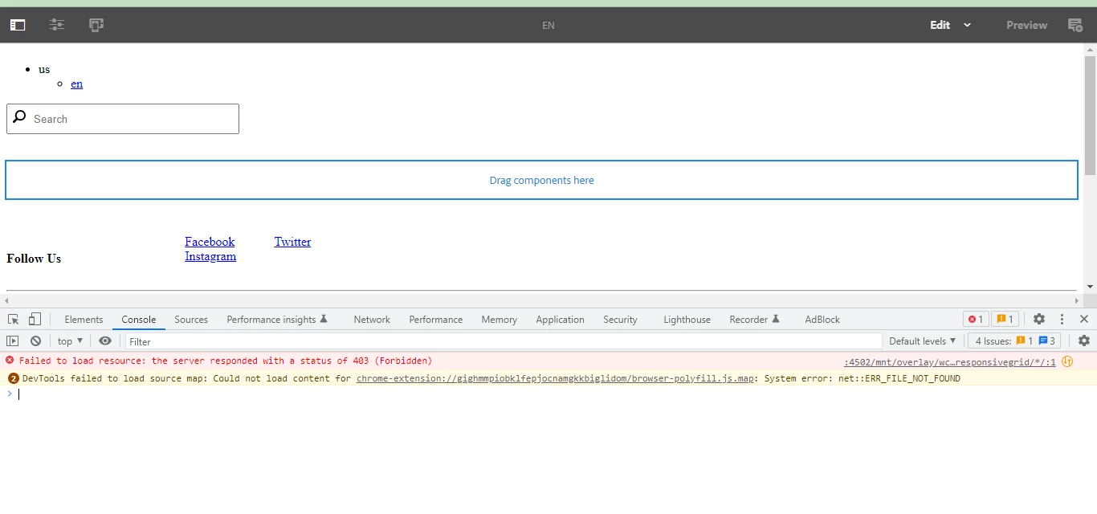1097x514 pixels.
Task: Open the Sources tab
Action: coord(191,319)
